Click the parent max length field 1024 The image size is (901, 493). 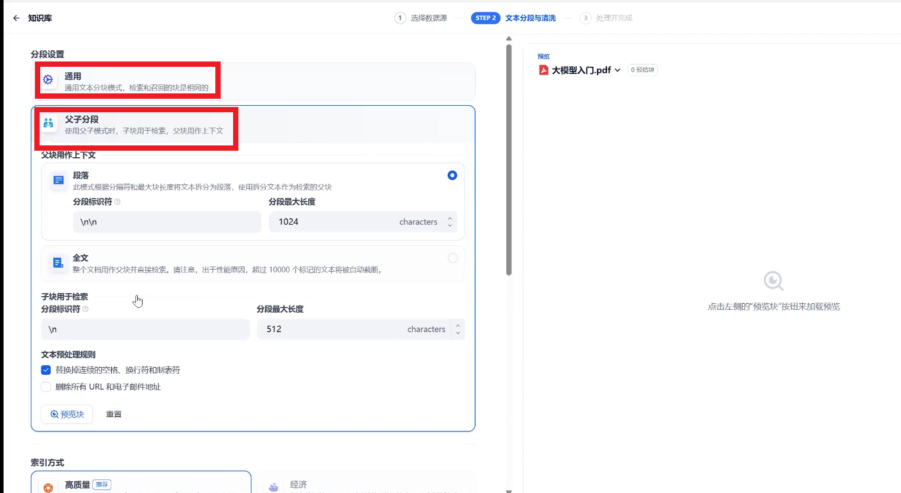(x=363, y=222)
